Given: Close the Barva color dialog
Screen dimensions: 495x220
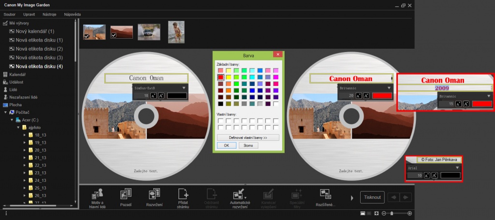Looking at the screenshot, I should click(x=277, y=55).
